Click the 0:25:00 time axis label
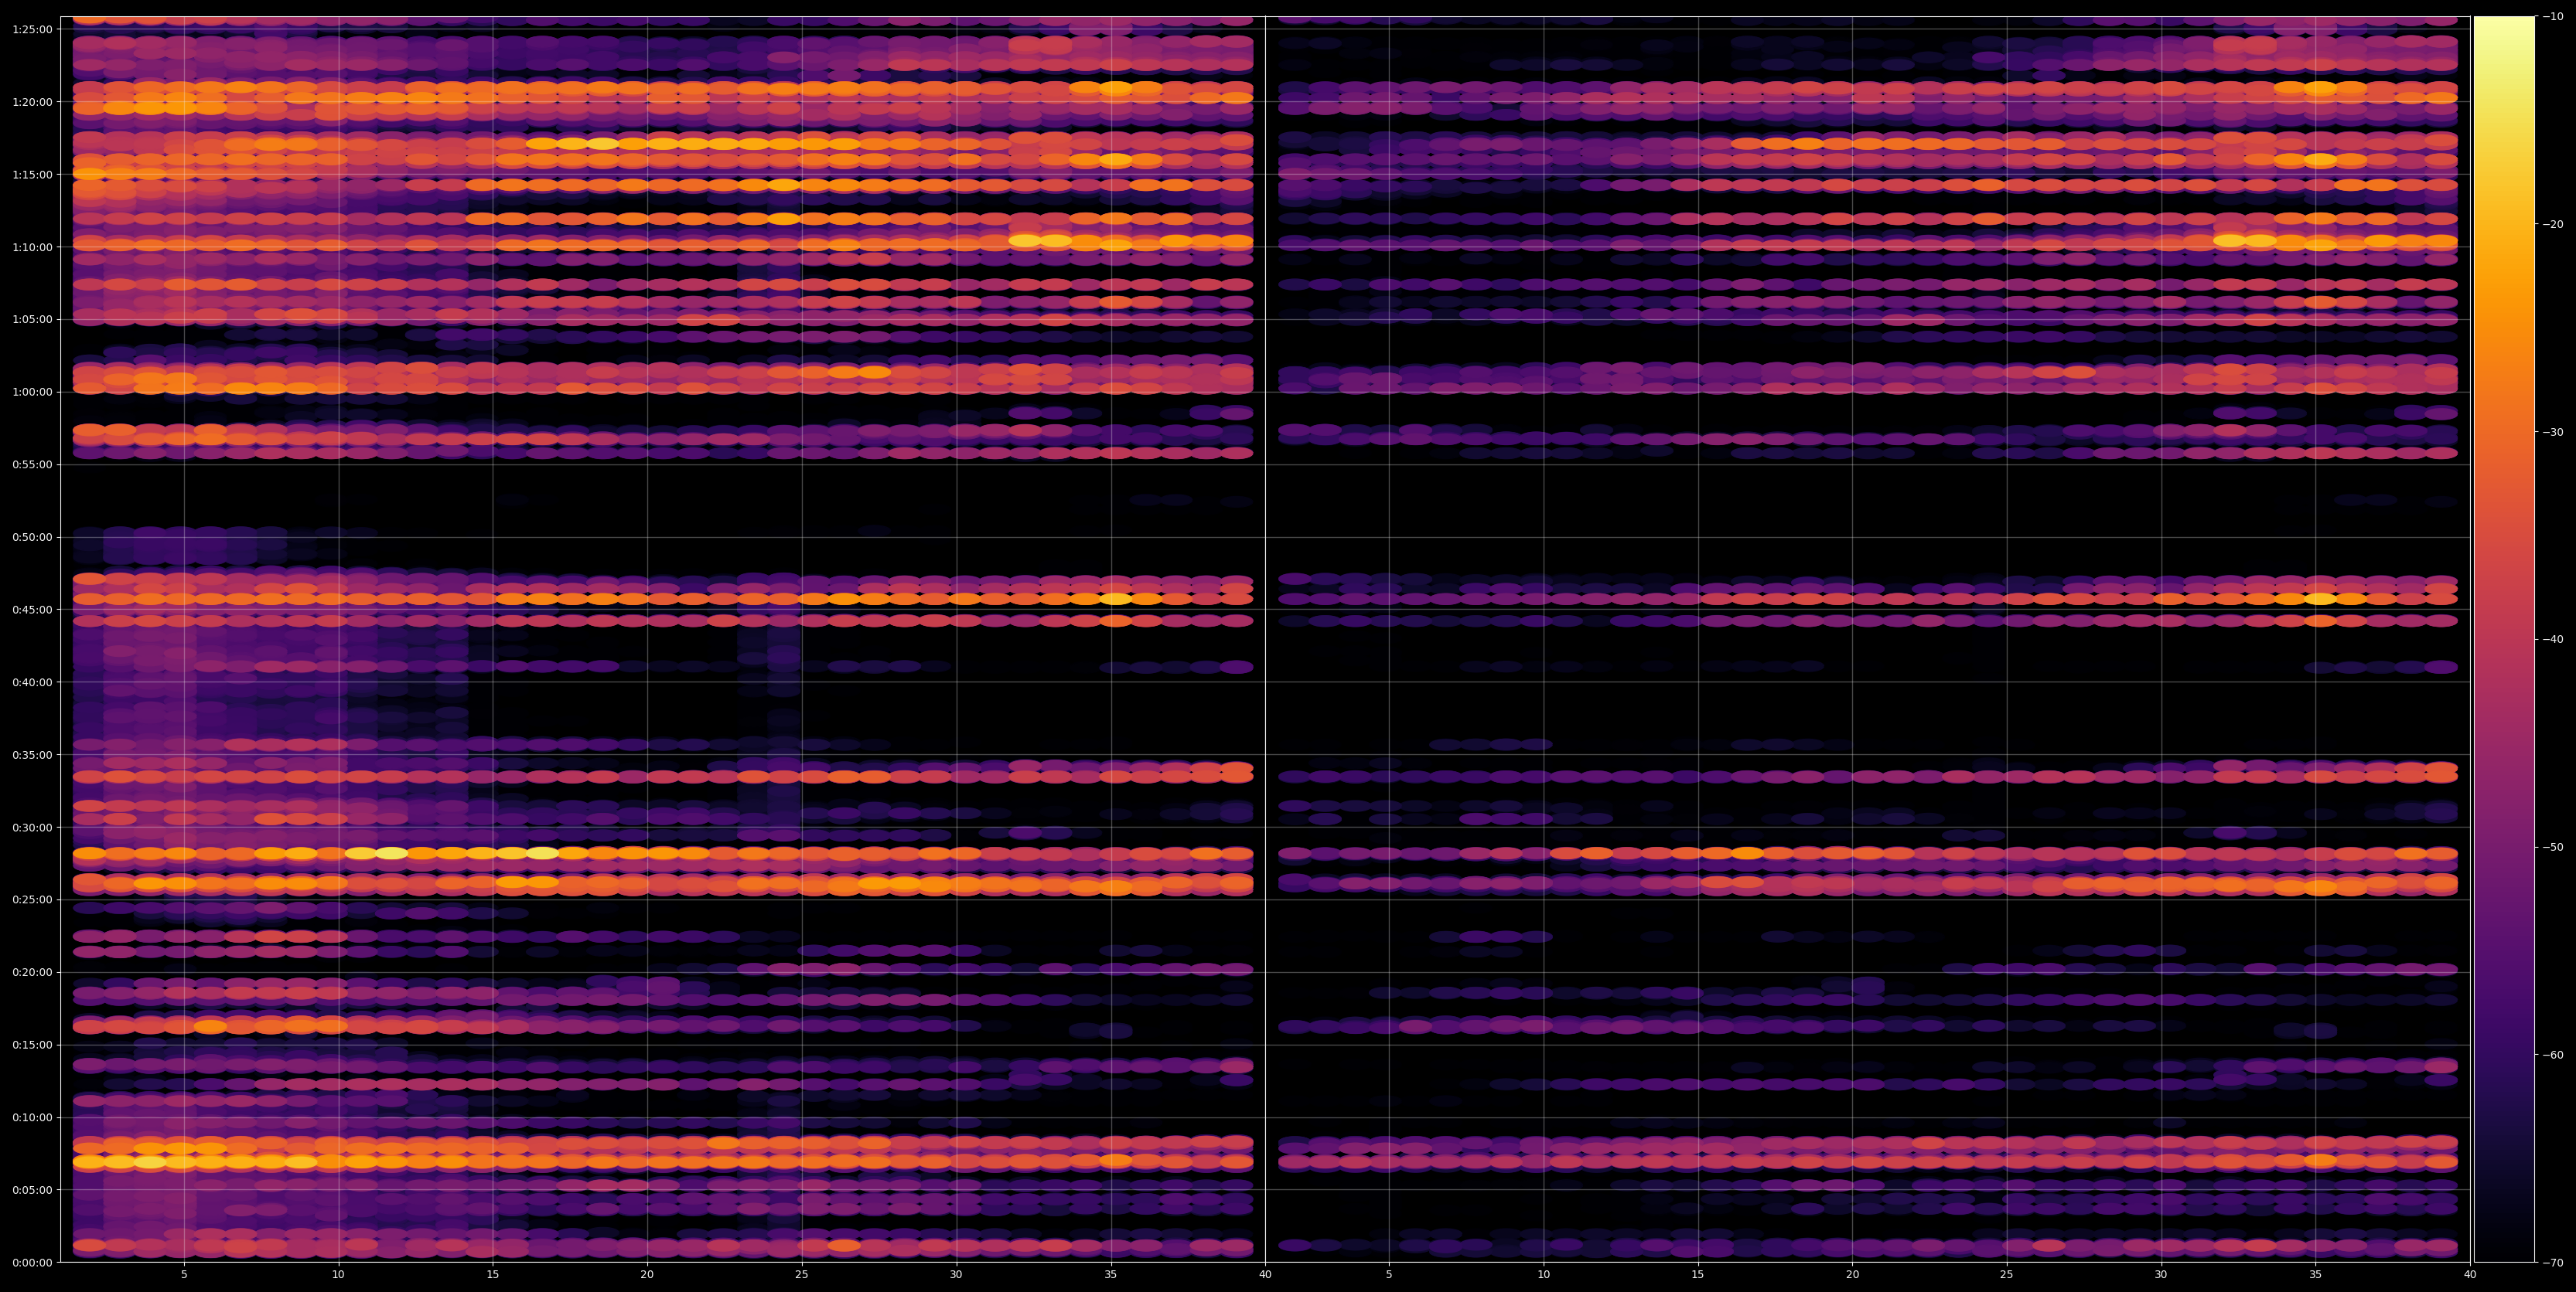The image size is (2576, 1292). (x=32, y=899)
